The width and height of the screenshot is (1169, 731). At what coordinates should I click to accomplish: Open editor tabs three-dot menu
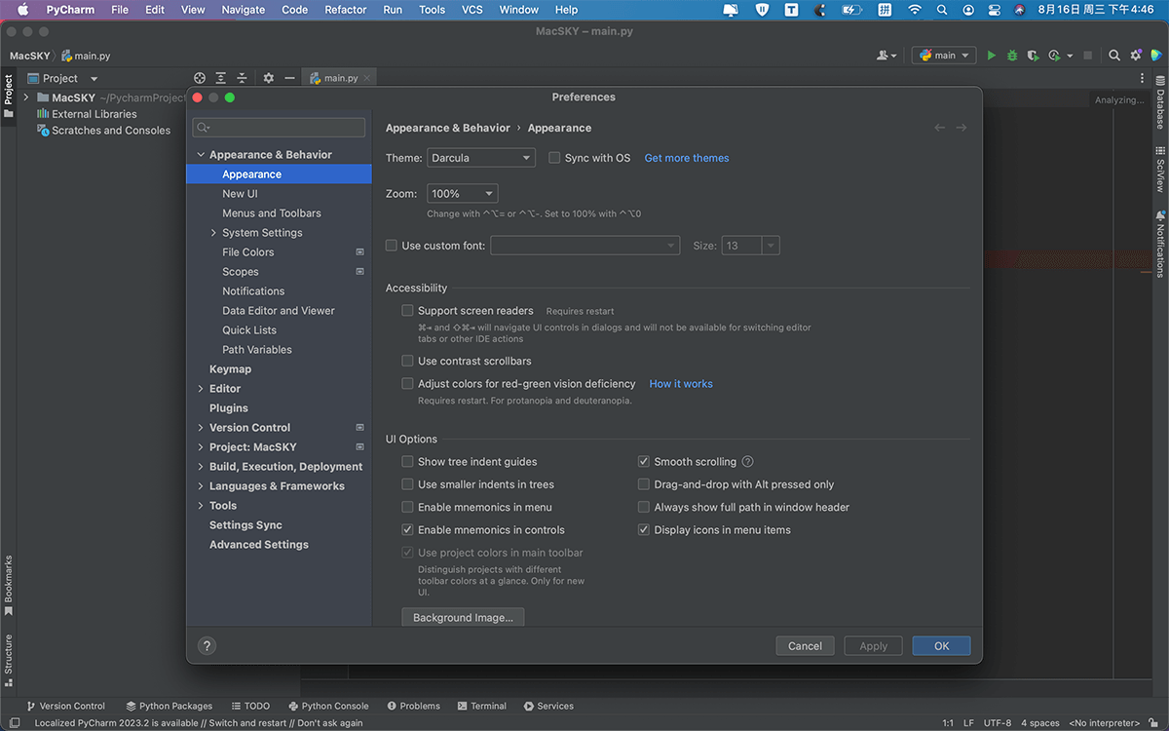1143,78
